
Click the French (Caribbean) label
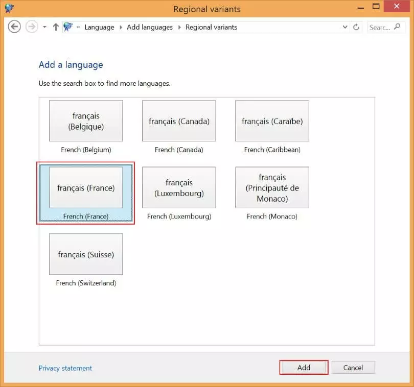[272, 150]
